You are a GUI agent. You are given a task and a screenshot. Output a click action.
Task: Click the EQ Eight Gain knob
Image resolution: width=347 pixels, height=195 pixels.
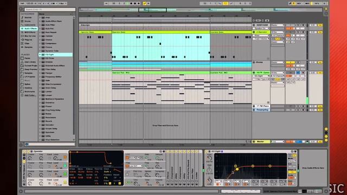pos(209,170)
